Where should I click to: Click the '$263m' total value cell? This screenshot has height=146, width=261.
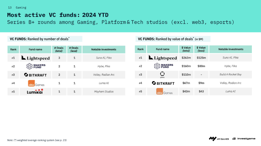(186, 58)
